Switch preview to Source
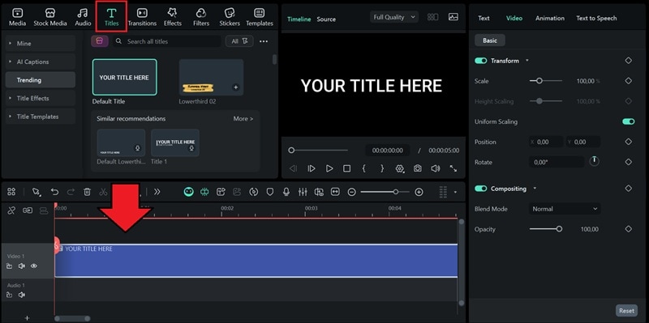The image size is (649, 323). tap(326, 19)
